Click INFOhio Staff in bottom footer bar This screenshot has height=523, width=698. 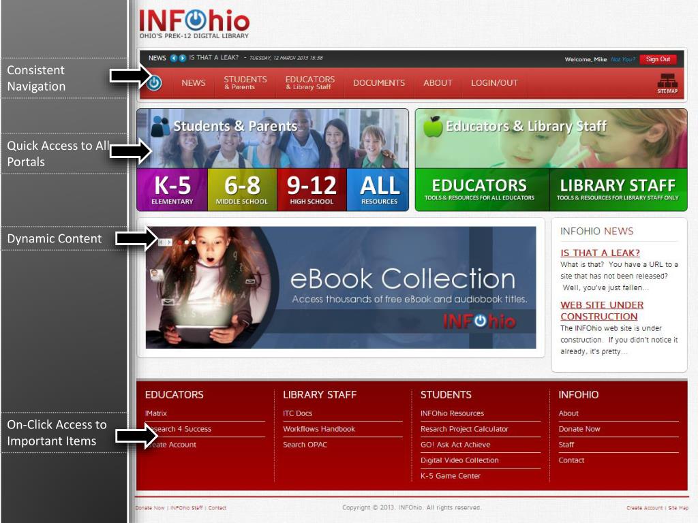click(187, 507)
